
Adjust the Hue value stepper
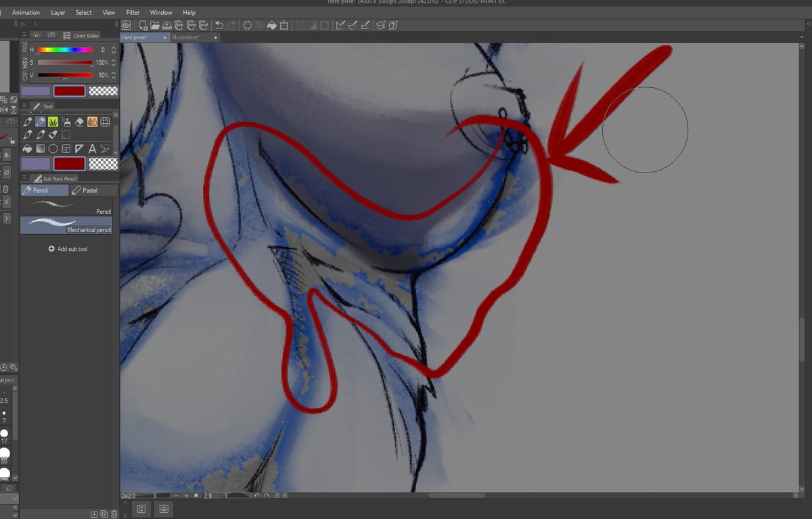pos(113,49)
